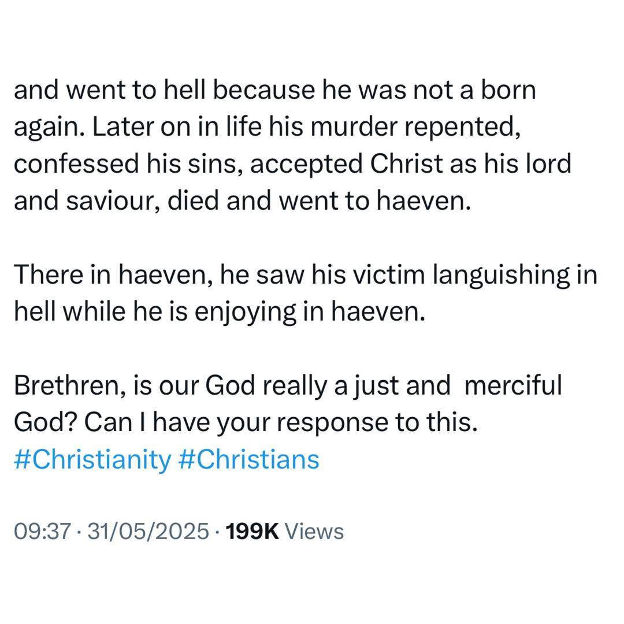
Task: Click the 31/05/2025 post date
Action: point(148,532)
